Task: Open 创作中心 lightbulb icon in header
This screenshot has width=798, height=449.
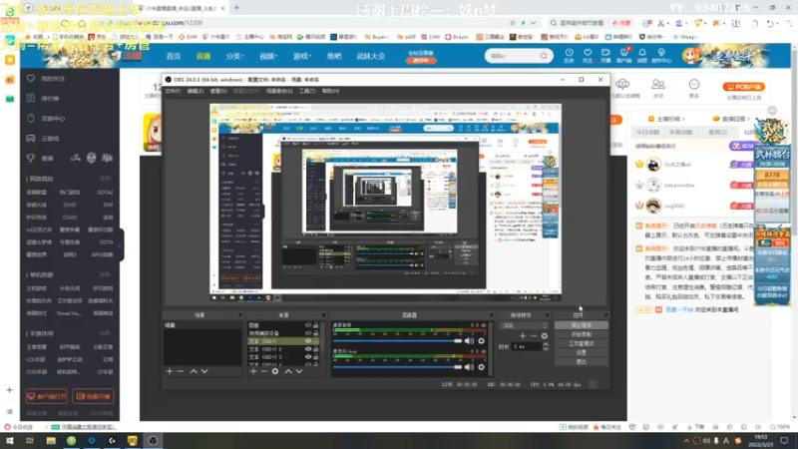Action: 661,56
